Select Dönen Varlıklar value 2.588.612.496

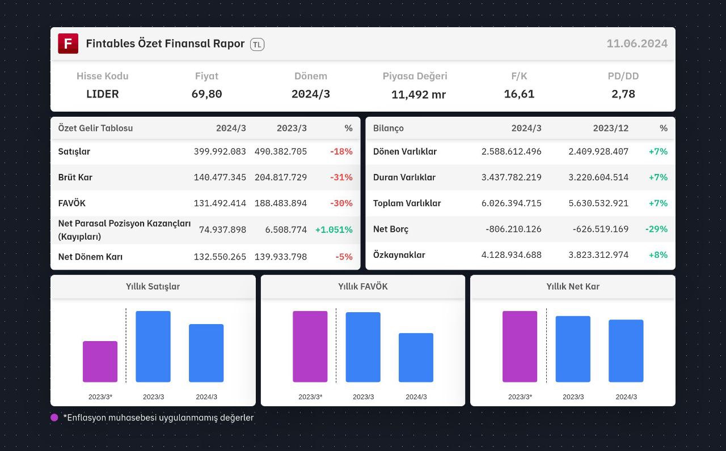tap(512, 152)
